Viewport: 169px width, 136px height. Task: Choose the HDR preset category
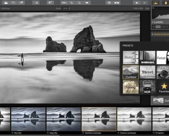pyautogui.click(x=147, y=87)
